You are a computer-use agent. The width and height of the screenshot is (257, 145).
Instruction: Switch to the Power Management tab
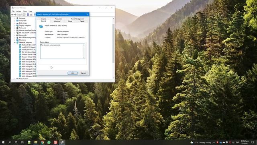click(x=77, y=19)
